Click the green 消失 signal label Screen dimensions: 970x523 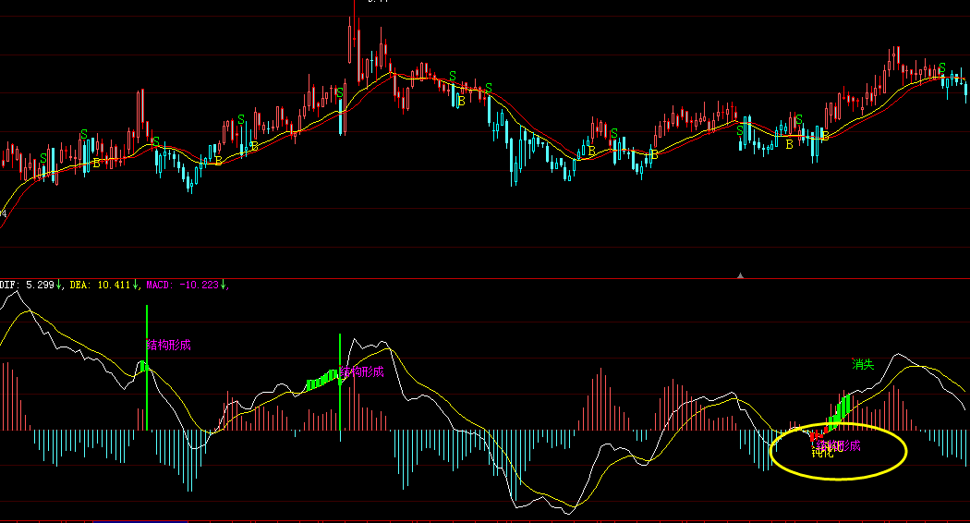[862, 364]
